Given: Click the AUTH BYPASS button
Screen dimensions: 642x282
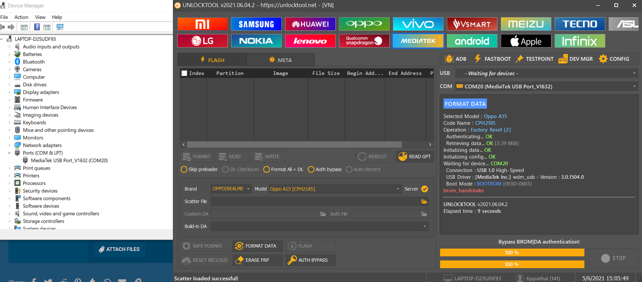Looking at the screenshot, I should [x=310, y=260].
